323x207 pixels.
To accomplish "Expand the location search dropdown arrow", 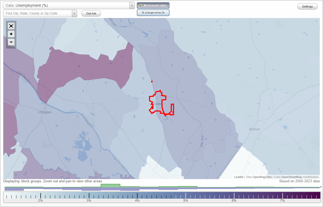I will pos(75,13).
